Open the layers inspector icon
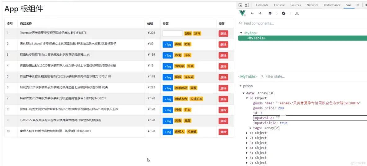This screenshot has height=166, width=367. tap(270, 13)
